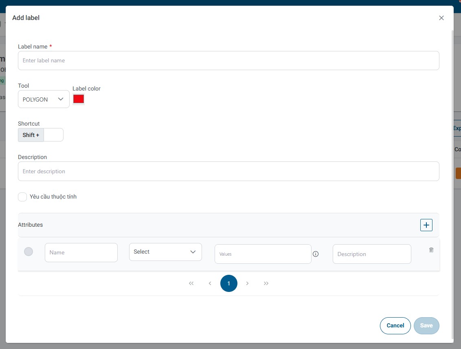Go to first page with double-left arrows
This screenshot has width=461, height=349.
pyautogui.click(x=191, y=283)
